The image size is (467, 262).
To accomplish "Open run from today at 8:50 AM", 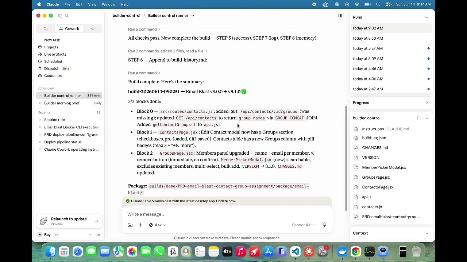I will [391, 38].
